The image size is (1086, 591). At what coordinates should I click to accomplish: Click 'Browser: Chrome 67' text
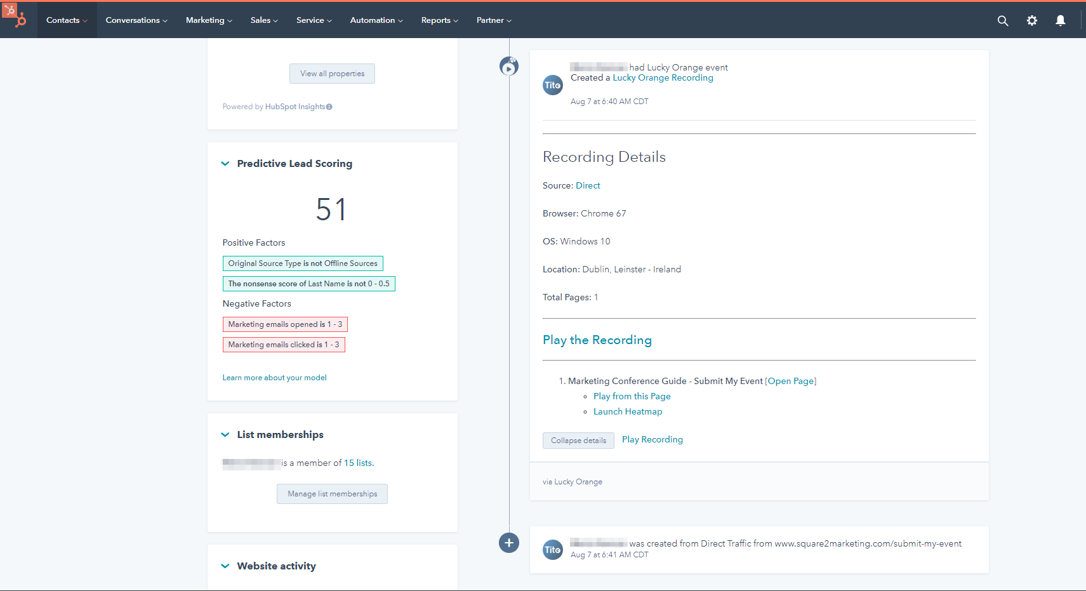coord(584,213)
